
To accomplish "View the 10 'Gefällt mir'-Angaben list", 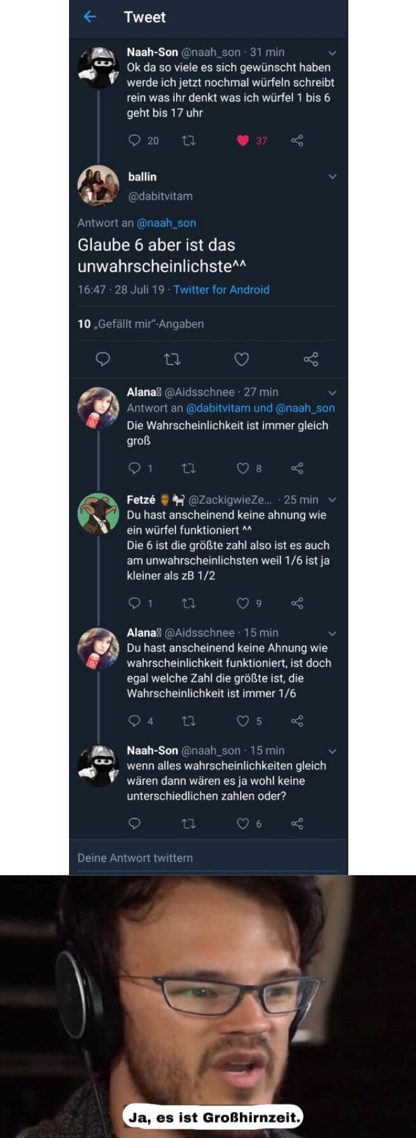I will tap(141, 324).
